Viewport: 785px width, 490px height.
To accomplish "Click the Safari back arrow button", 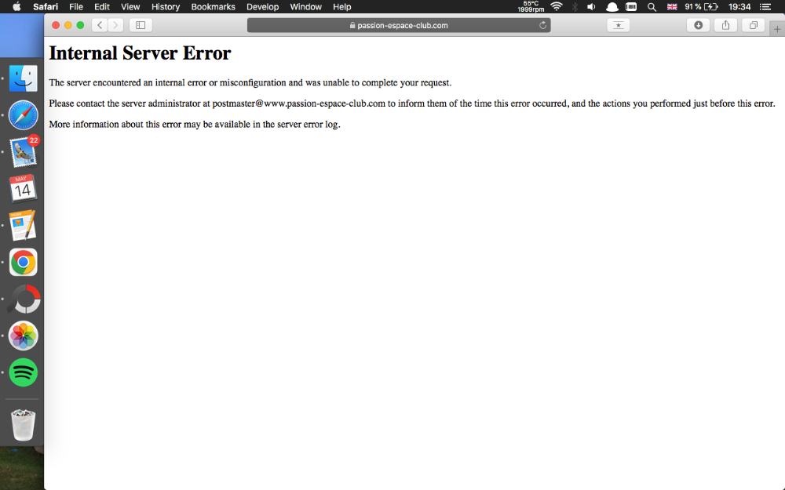I will click(100, 25).
